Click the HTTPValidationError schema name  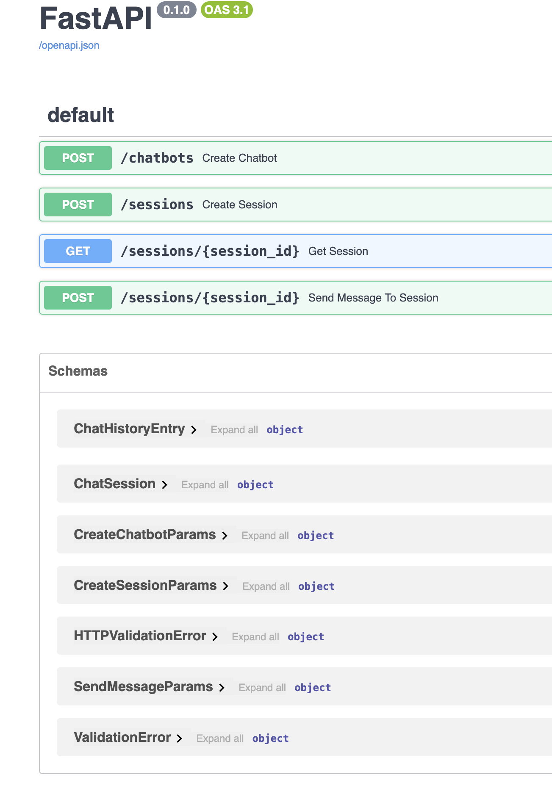[x=140, y=636]
